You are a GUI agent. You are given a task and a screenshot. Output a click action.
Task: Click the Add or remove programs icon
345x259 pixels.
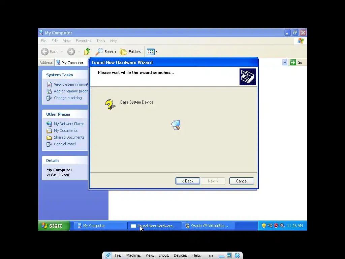pyautogui.click(x=49, y=91)
